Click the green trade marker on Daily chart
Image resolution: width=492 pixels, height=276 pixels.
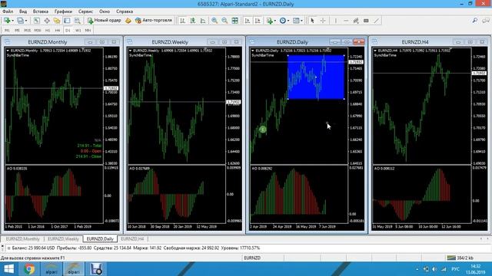pos(263,130)
